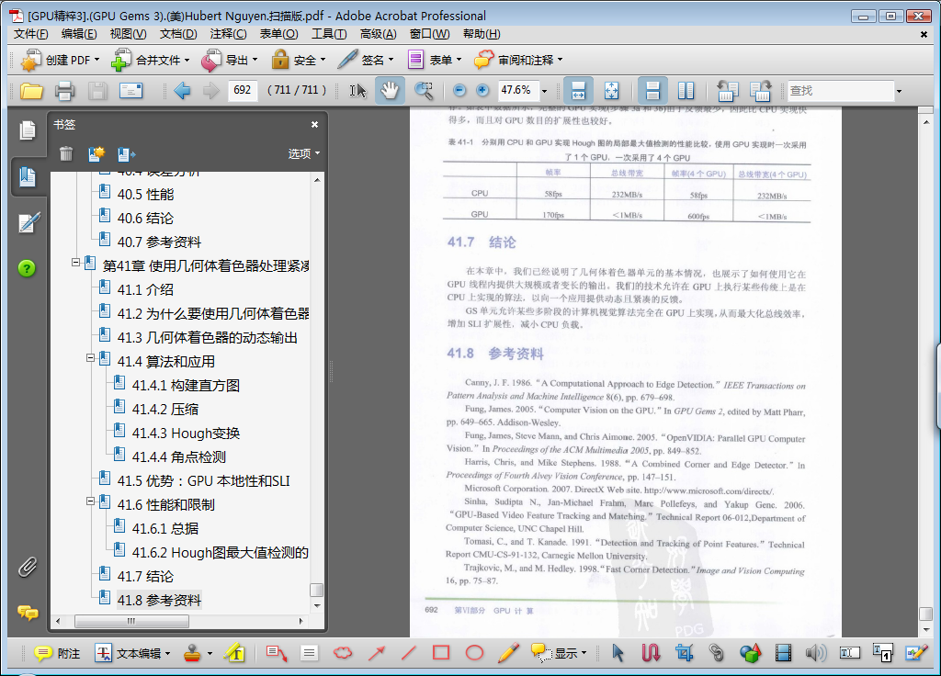The image size is (941, 676).
Task: Toggle the Bookmarks panel in the left sidebar
Action: pos(28,176)
